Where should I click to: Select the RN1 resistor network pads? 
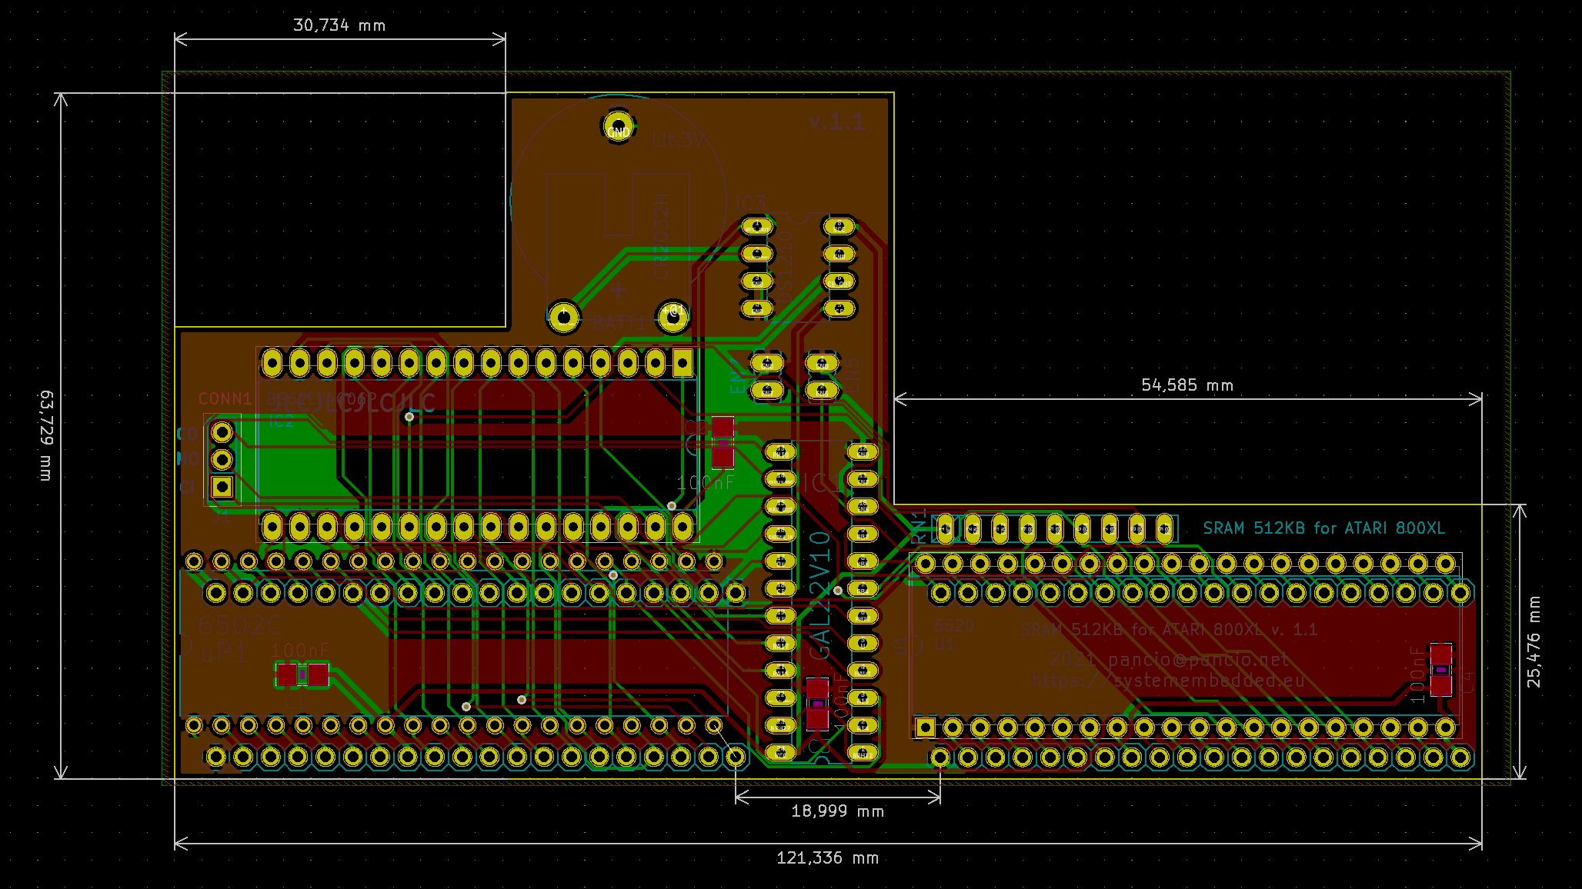(1054, 529)
